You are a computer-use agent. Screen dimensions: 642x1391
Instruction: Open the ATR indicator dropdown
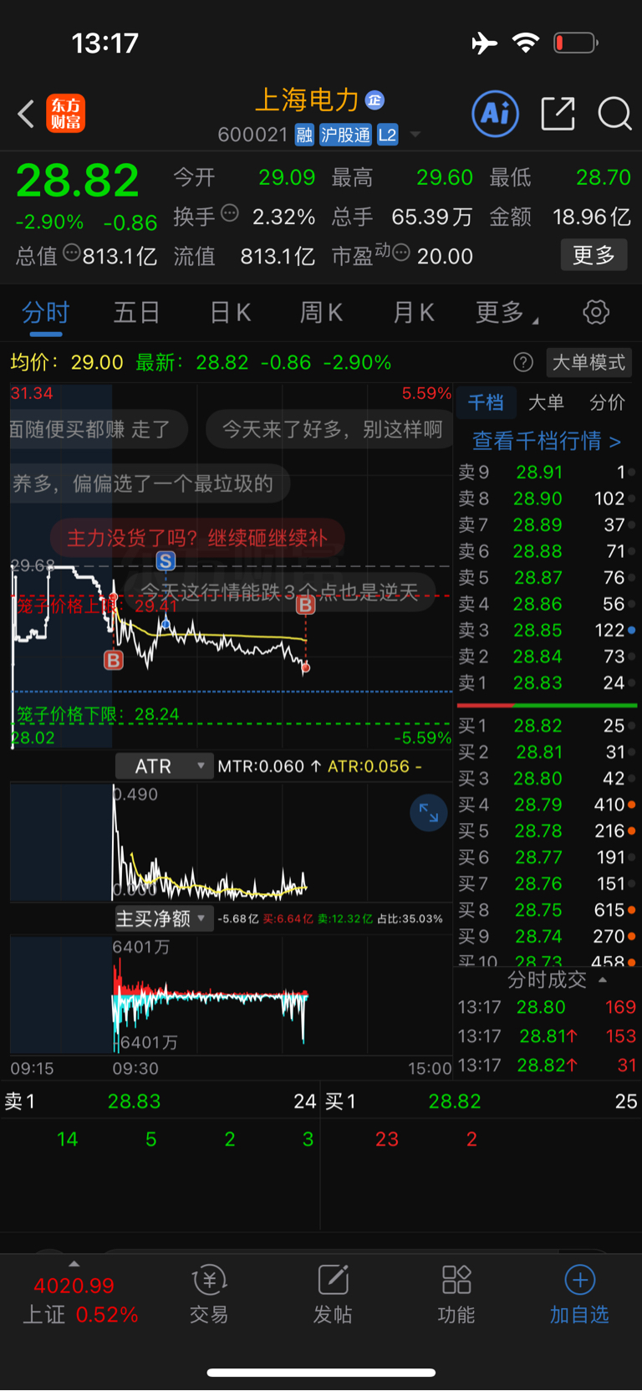coord(163,766)
